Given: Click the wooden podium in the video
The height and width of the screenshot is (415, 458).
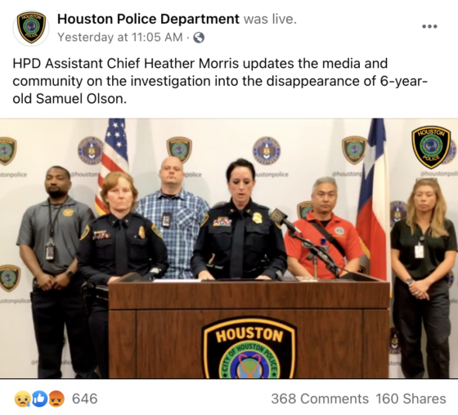Looking at the screenshot, I should [x=249, y=328].
